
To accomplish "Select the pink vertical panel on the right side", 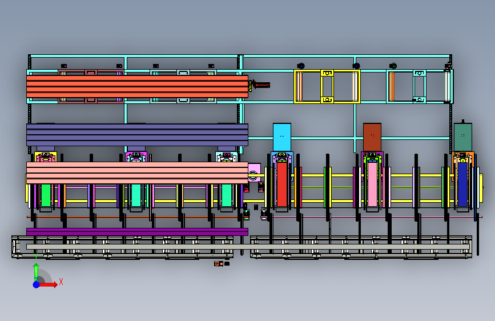I will pos(372,184).
